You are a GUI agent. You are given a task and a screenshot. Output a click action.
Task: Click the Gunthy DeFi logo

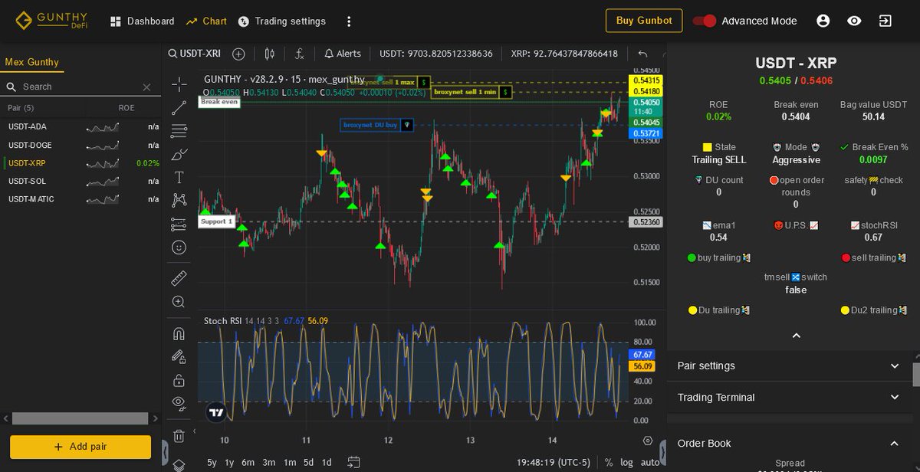click(x=51, y=20)
